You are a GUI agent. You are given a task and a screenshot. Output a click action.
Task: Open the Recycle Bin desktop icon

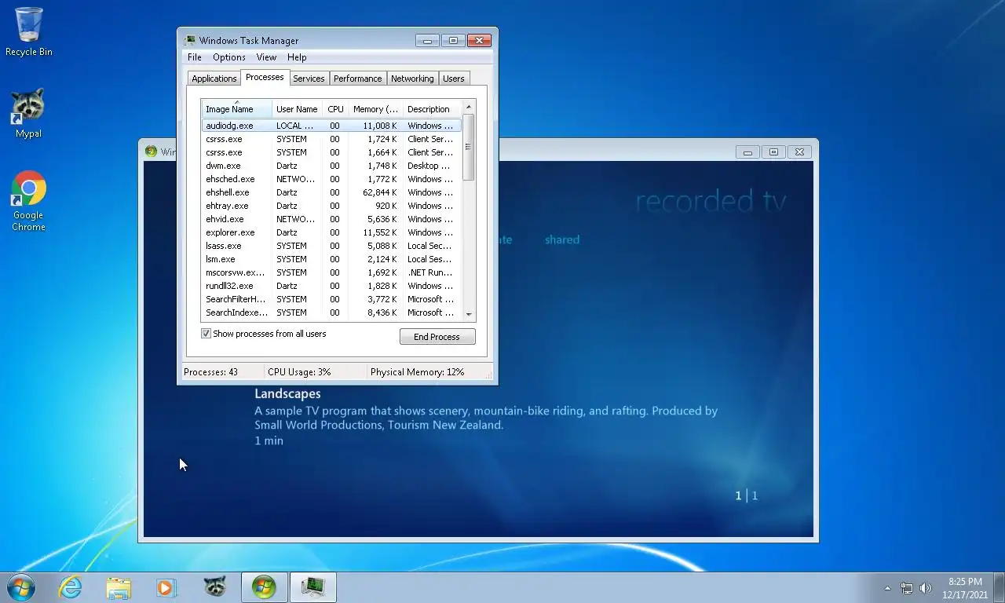pyautogui.click(x=29, y=31)
